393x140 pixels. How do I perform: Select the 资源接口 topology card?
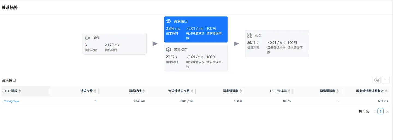[x=196, y=58]
